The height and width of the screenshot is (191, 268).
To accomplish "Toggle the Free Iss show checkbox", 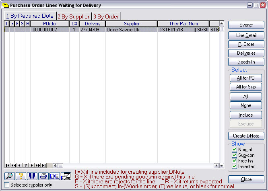I will tap(234, 161).
